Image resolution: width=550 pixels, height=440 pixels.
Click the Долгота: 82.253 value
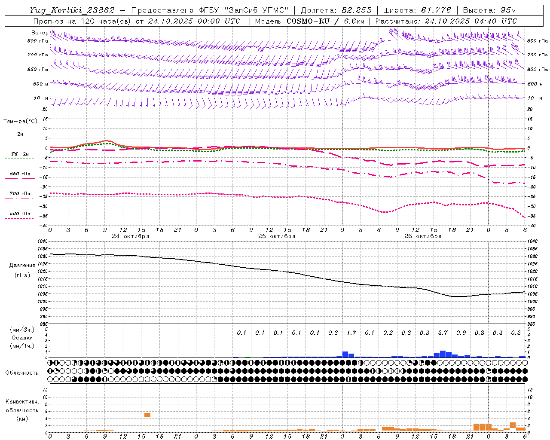pyautogui.click(x=336, y=10)
